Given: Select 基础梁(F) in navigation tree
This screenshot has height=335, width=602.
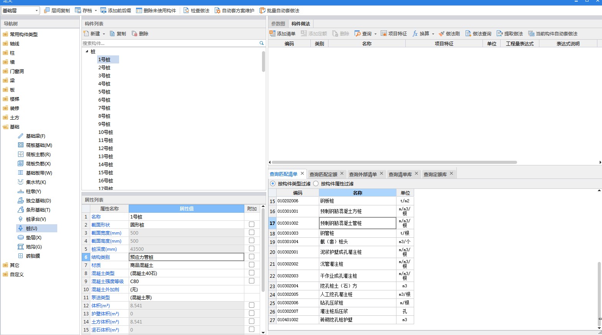Looking at the screenshot, I should [x=35, y=136].
